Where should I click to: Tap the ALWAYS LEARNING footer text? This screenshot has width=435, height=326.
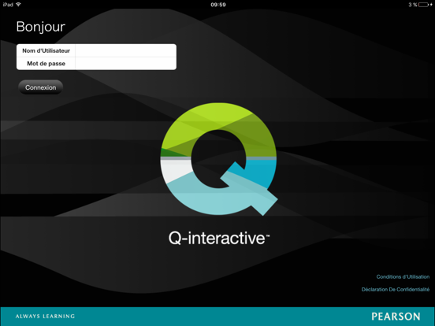pos(45,317)
